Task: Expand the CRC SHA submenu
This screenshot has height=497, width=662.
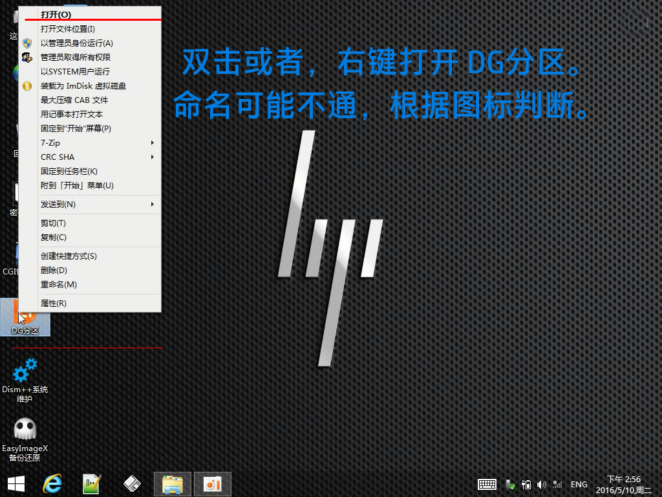Action: (90, 157)
